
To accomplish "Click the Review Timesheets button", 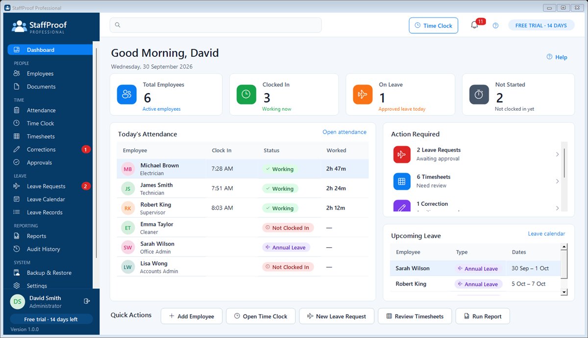I will tap(415, 316).
